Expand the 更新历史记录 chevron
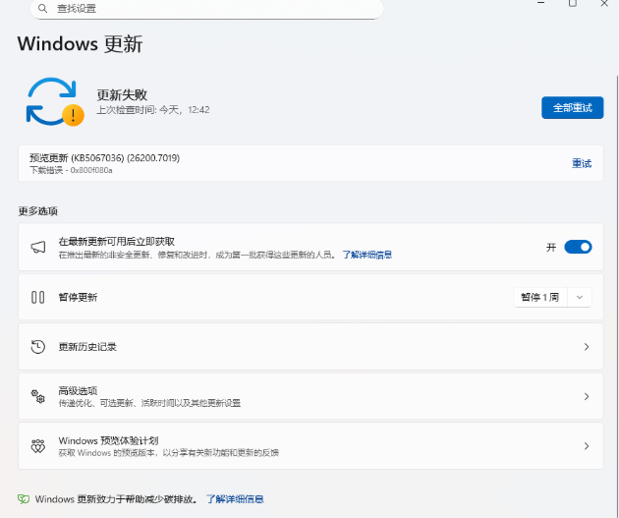 click(587, 347)
